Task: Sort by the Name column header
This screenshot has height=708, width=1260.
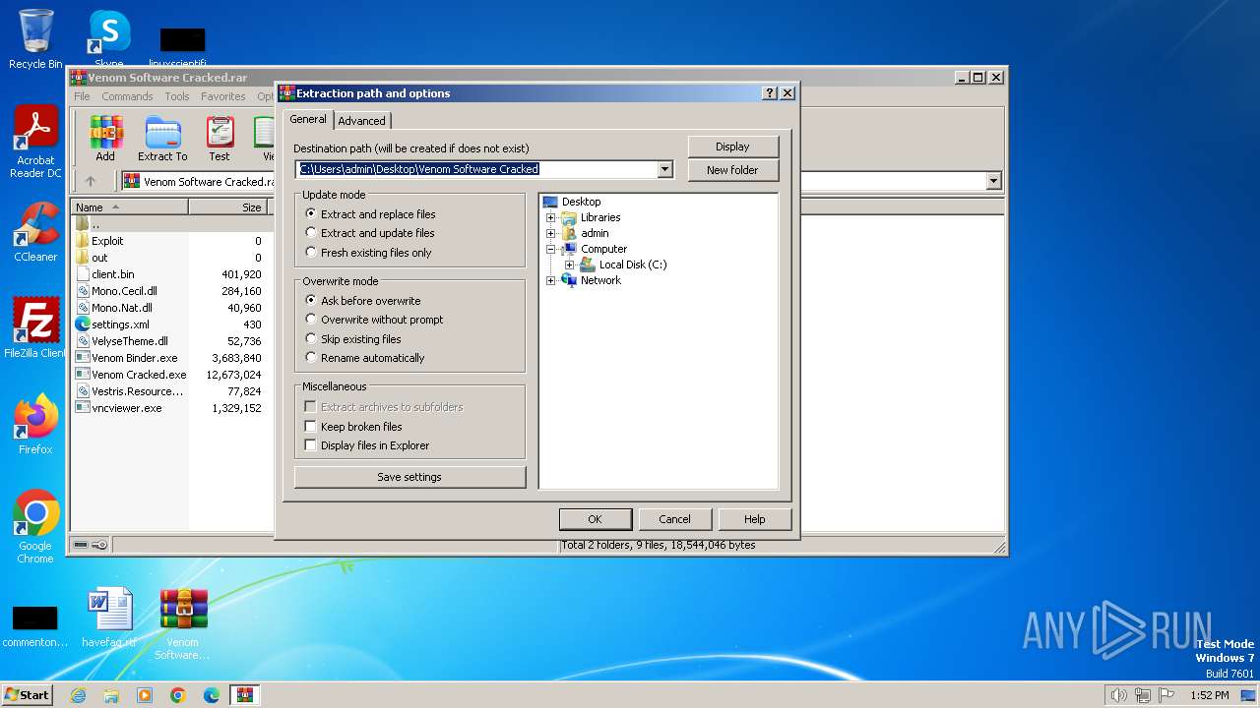Action: click(x=131, y=207)
